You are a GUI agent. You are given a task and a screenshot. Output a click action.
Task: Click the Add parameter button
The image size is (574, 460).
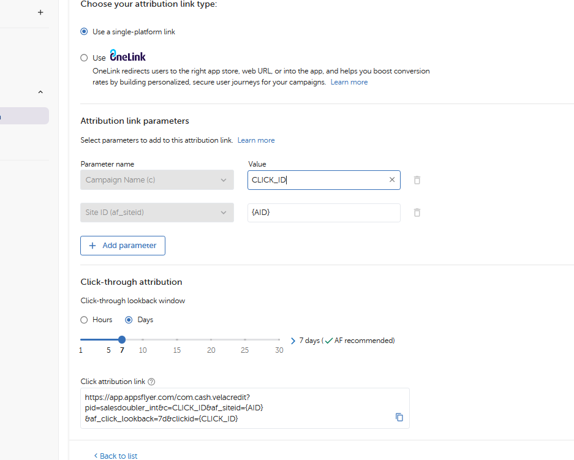pos(123,246)
